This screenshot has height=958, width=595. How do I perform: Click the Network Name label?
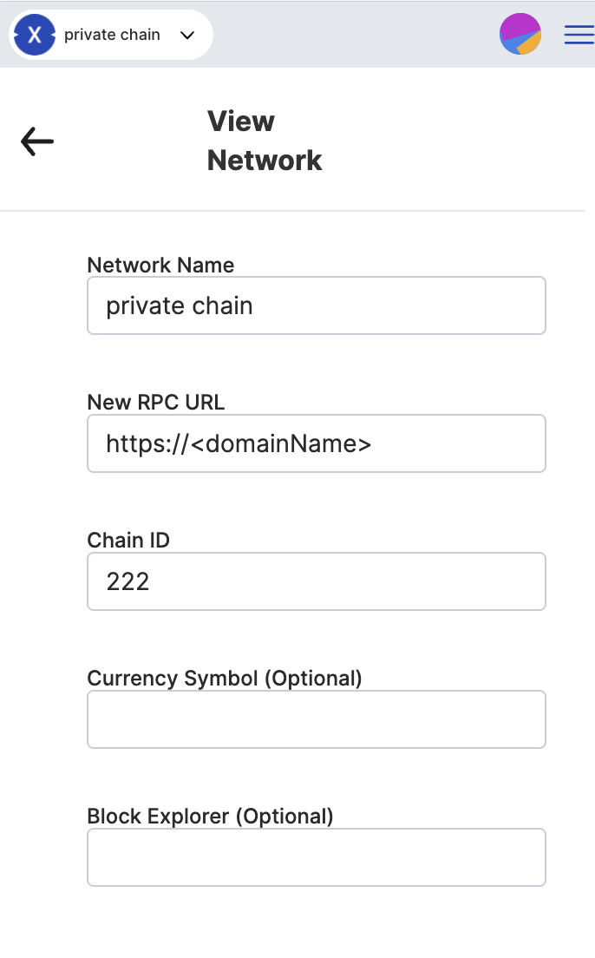tap(160, 265)
